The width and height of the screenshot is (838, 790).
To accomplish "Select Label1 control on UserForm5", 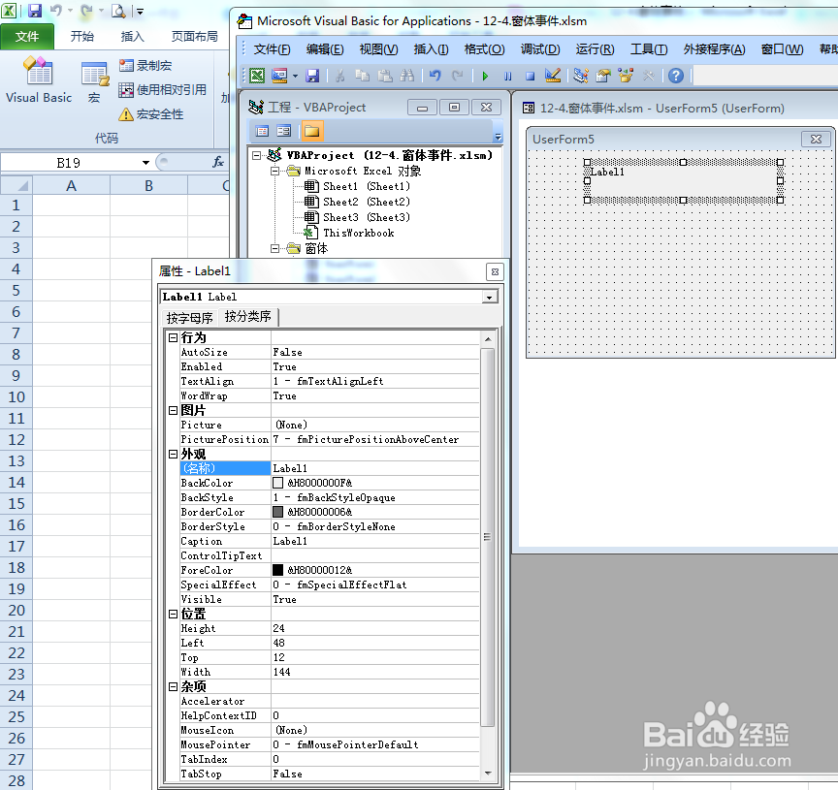I will coord(683,181).
